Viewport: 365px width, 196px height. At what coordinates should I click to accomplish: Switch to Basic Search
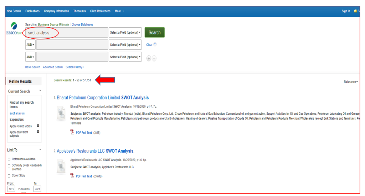click(32, 67)
